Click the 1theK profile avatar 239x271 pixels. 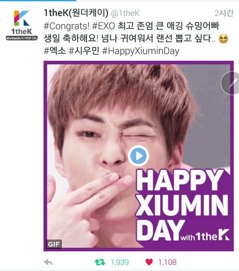21,25
